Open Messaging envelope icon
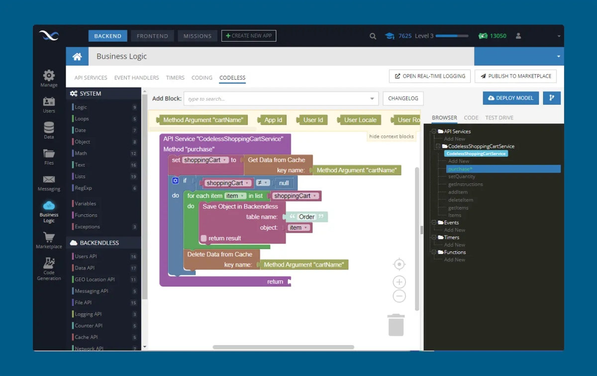Viewport: 597px width, 376px height. click(x=49, y=180)
